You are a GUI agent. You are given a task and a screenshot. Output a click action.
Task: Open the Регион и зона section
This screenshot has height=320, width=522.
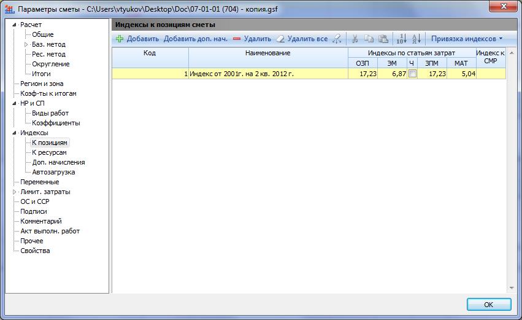tap(42, 84)
